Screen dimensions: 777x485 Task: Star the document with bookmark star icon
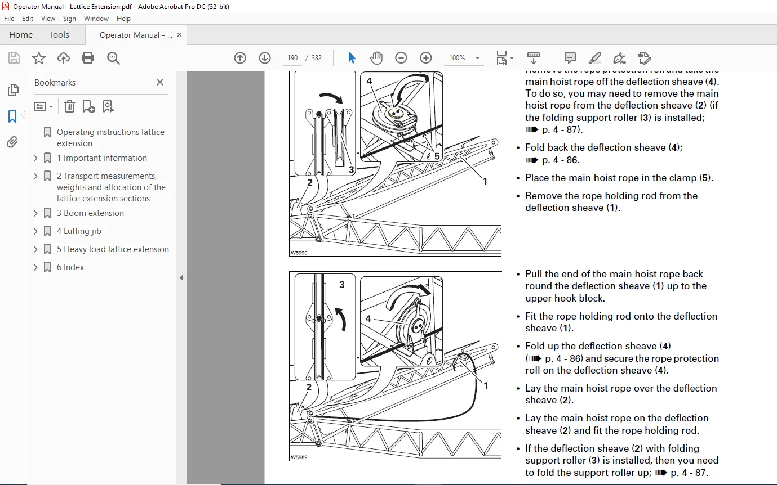point(39,58)
